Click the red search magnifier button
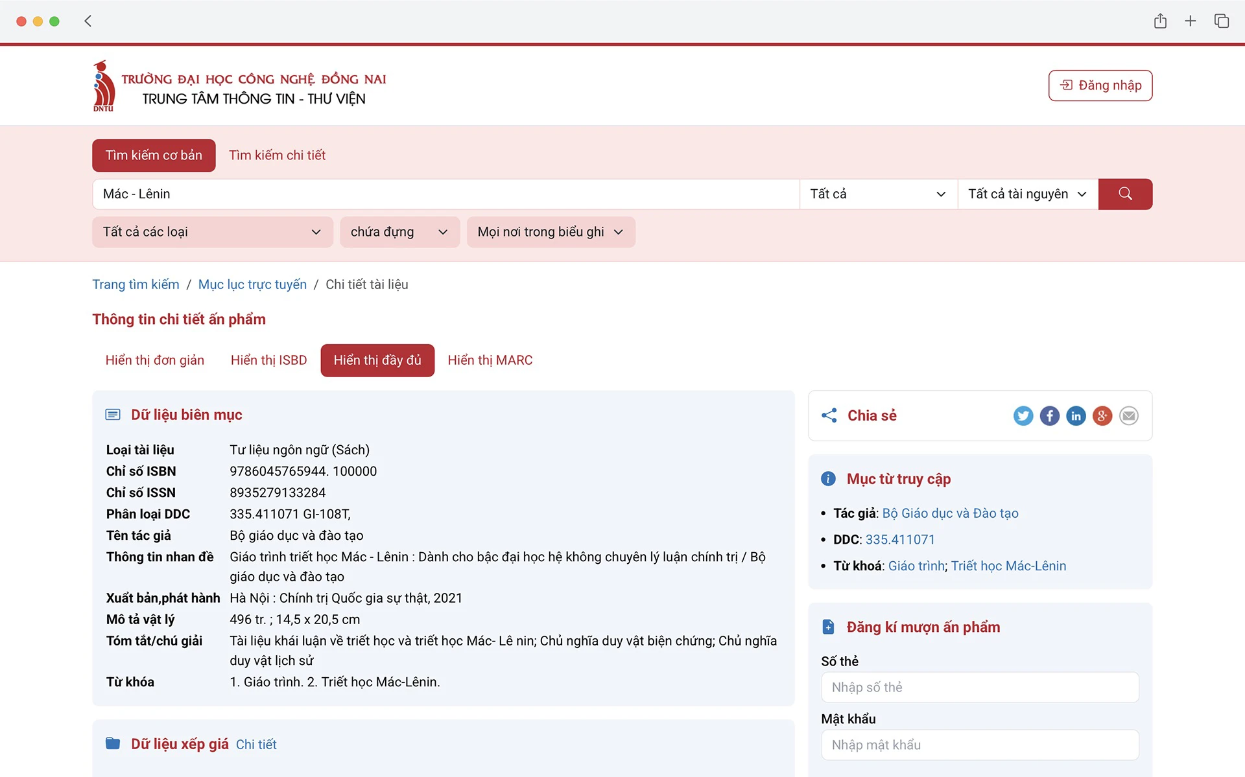This screenshot has width=1245, height=777. point(1125,194)
